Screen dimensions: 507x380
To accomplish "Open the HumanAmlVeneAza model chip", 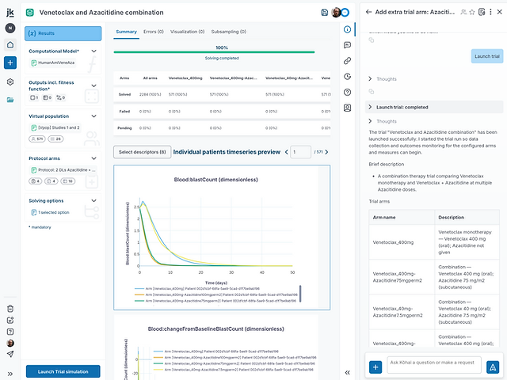I will pyautogui.click(x=53, y=63).
